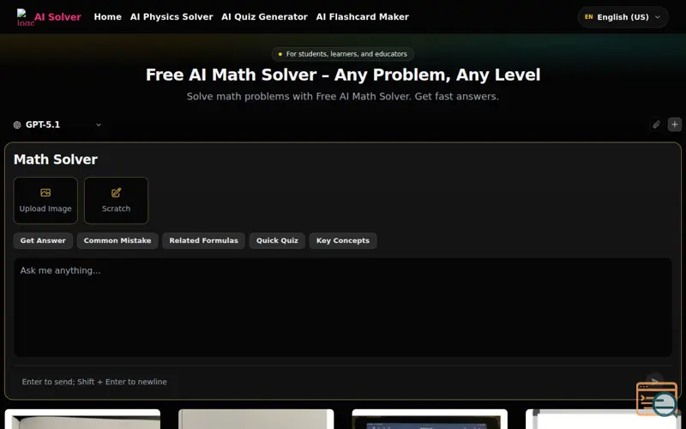The image size is (686, 429).
Task: Select the Related Formulas chip
Action: [203, 241]
